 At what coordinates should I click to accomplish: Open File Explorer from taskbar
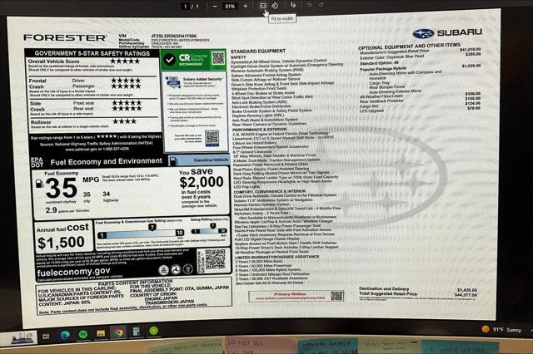(x=101, y=333)
